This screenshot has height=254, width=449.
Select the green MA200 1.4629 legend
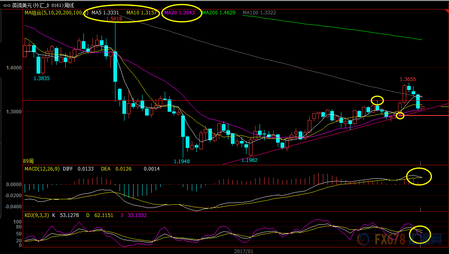pyautogui.click(x=219, y=13)
